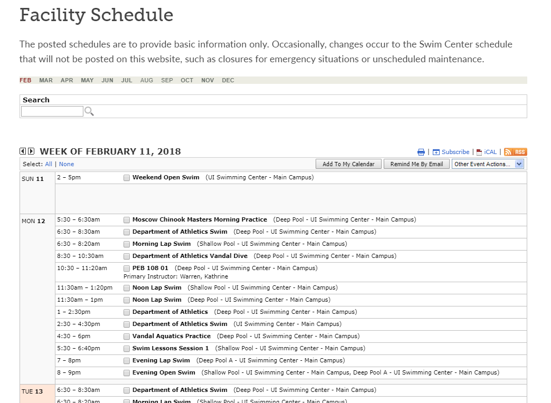551x403 pixels.
Task: Open Department of Athletics Vandal Dive event
Action: [190, 256]
